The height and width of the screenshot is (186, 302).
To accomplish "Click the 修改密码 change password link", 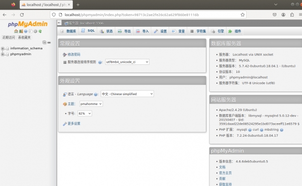I will (x=74, y=55).
